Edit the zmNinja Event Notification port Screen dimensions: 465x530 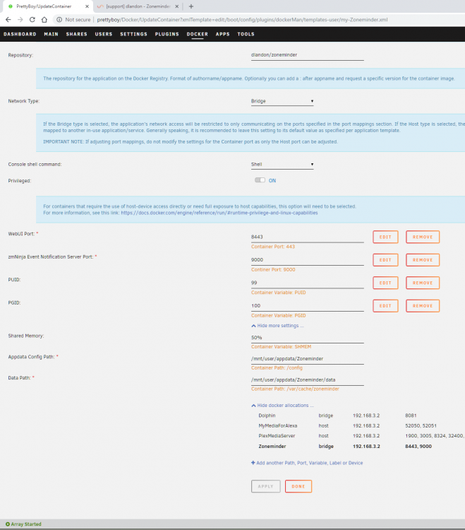(385, 260)
